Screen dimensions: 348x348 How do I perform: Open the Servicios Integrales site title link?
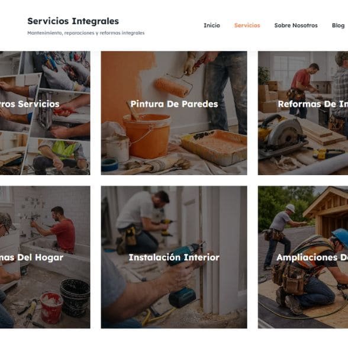point(73,21)
